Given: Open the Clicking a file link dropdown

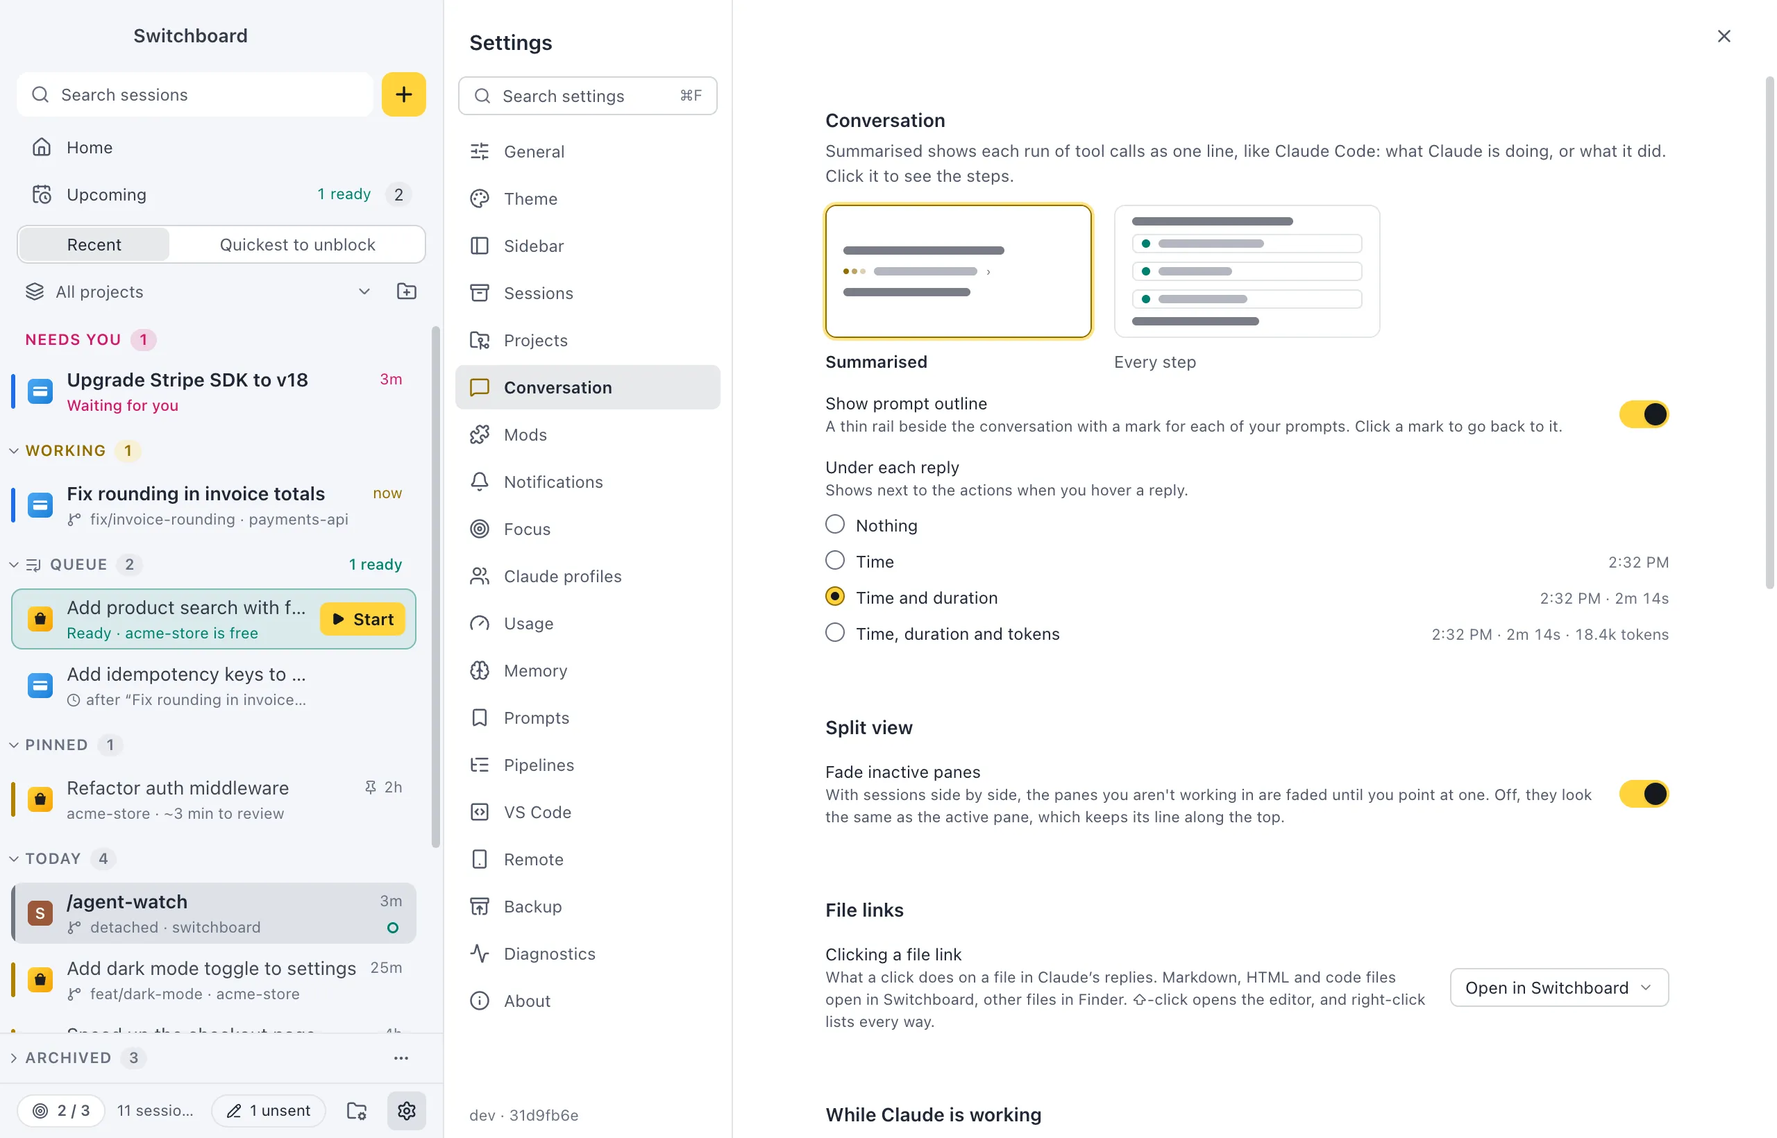Looking at the screenshot, I should pyautogui.click(x=1559, y=988).
